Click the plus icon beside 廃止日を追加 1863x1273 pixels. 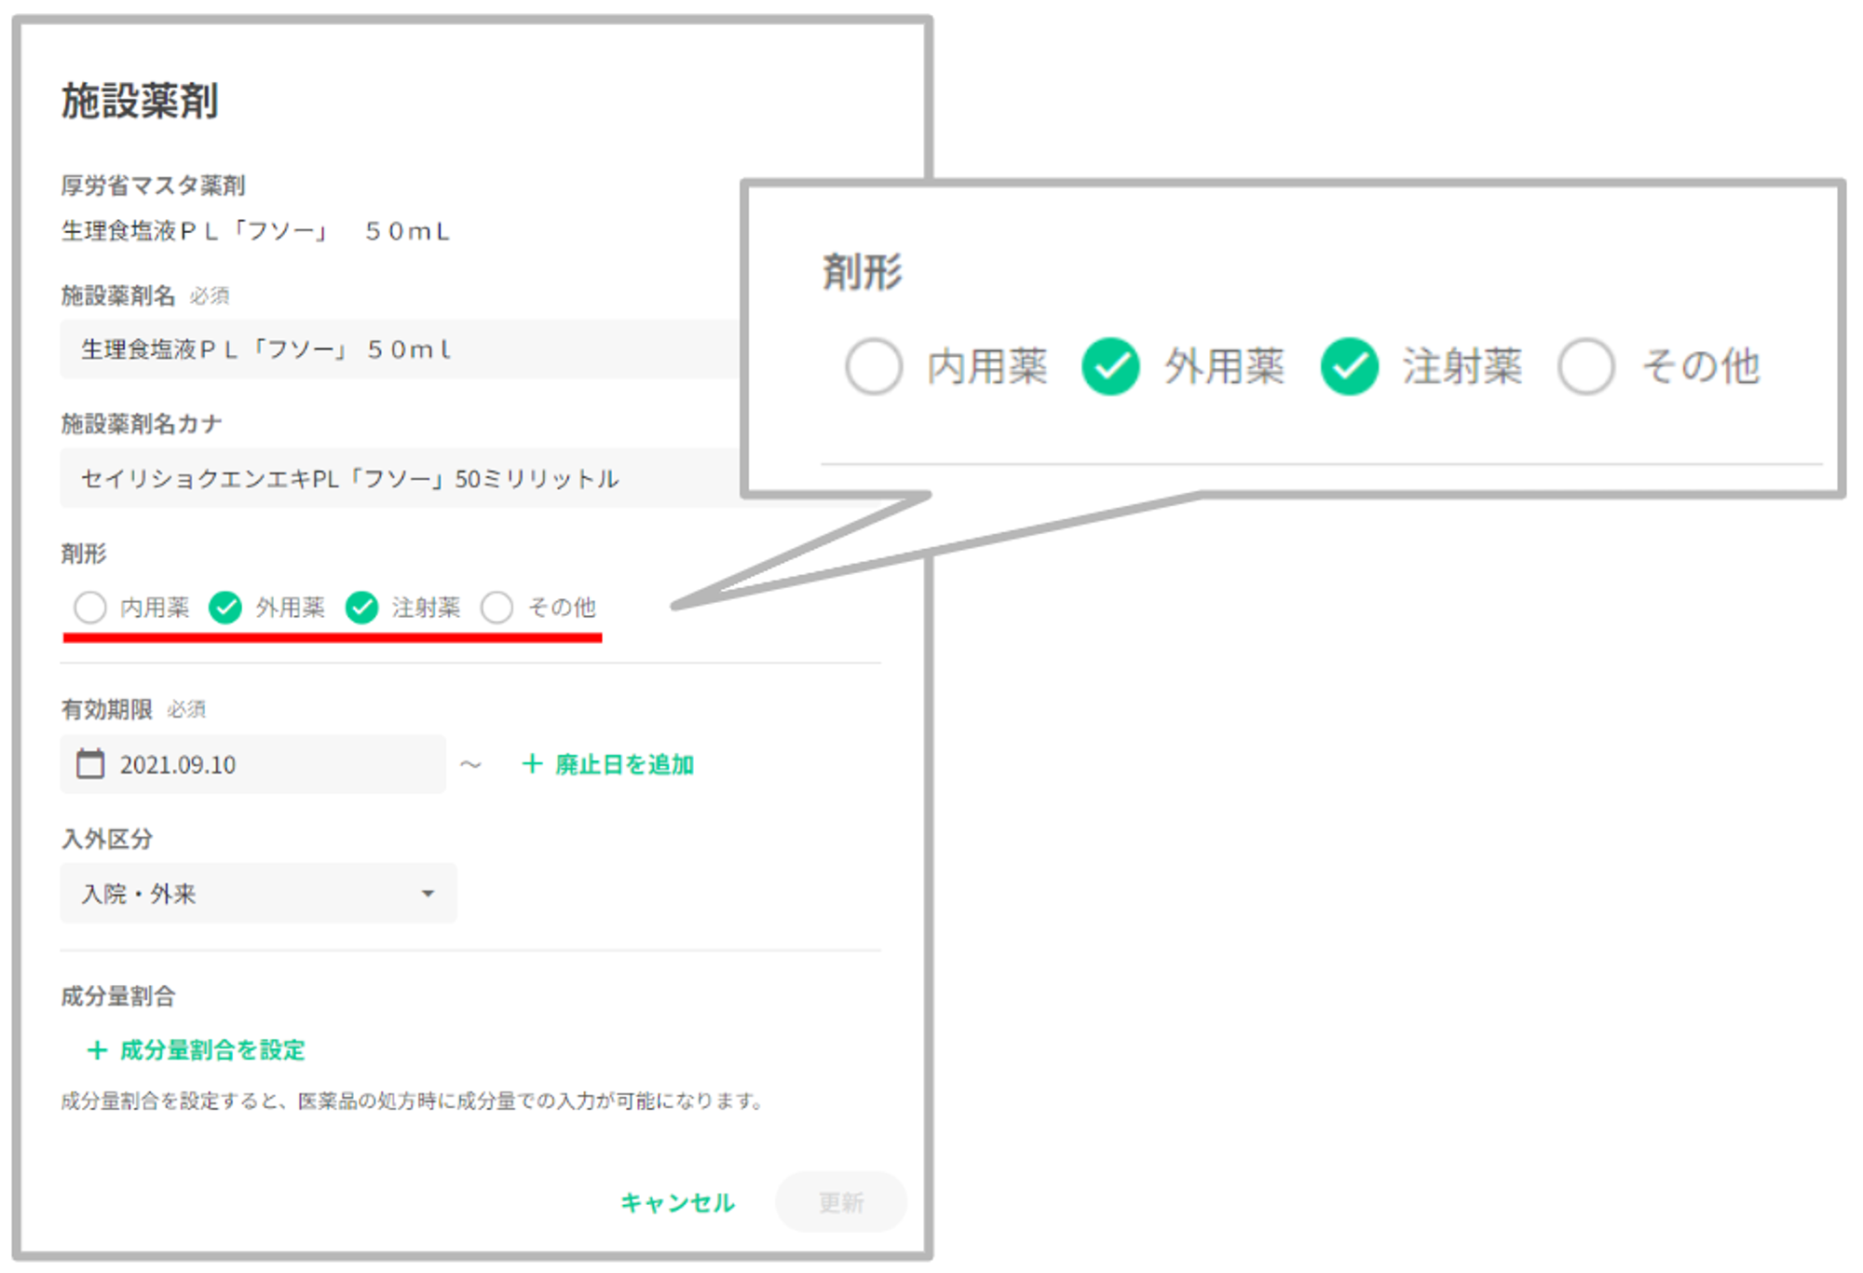click(x=532, y=764)
